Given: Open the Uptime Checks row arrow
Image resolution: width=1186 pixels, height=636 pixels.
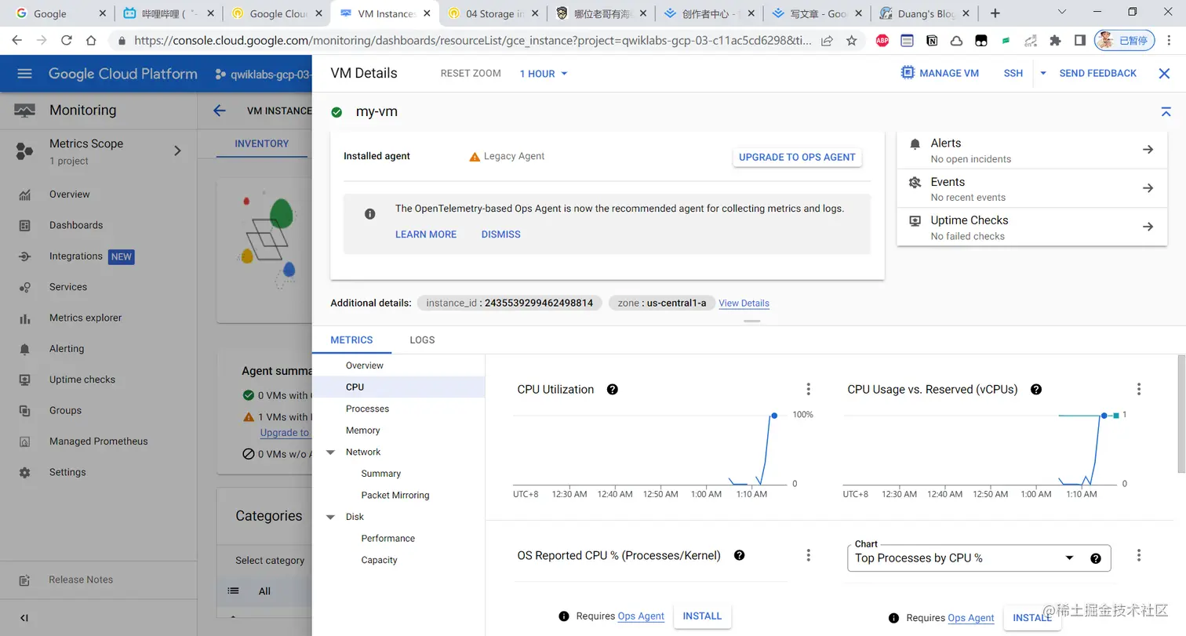Looking at the screenshot, I should click(1148, 227).
